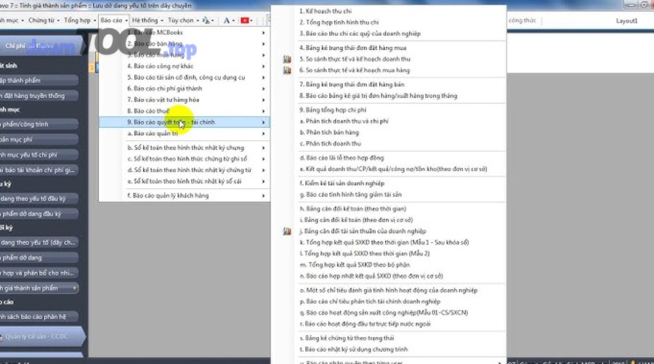
Task: Open the Báo cáo menu
Action: [x=113, y=20]
